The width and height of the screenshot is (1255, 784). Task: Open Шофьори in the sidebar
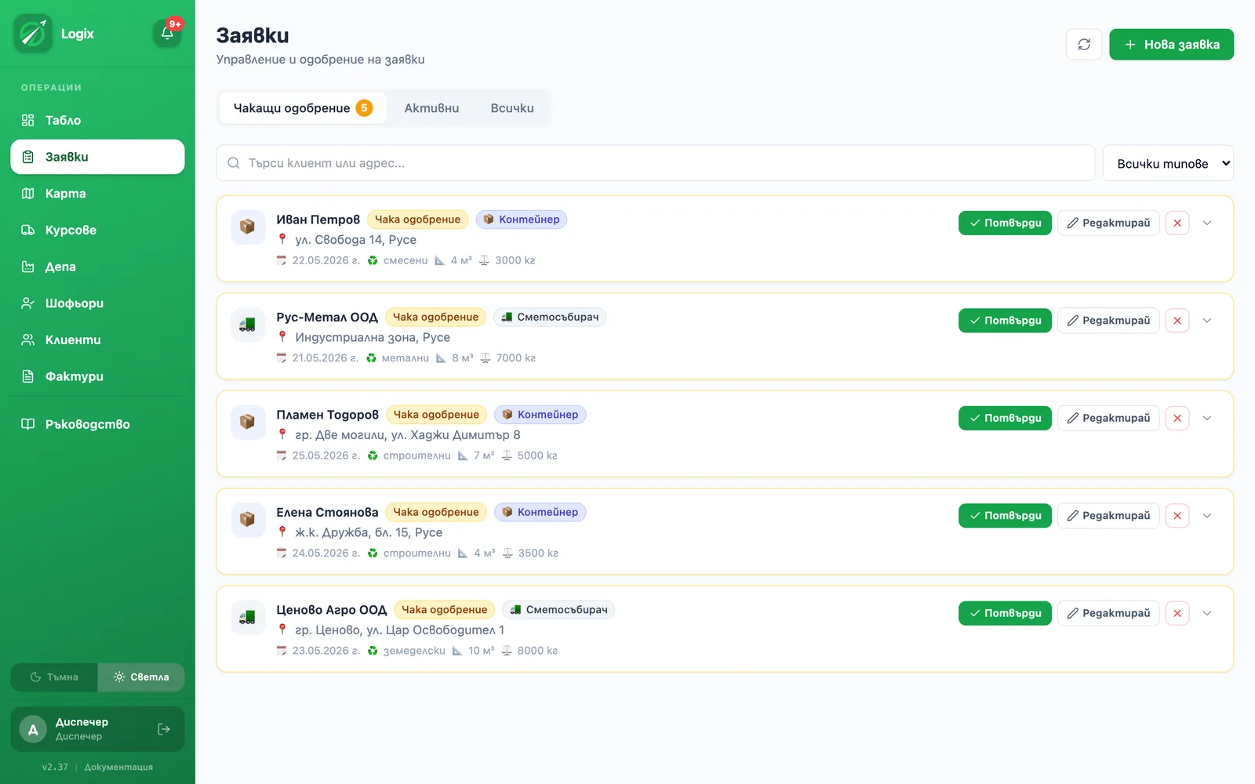pos(97,303)
